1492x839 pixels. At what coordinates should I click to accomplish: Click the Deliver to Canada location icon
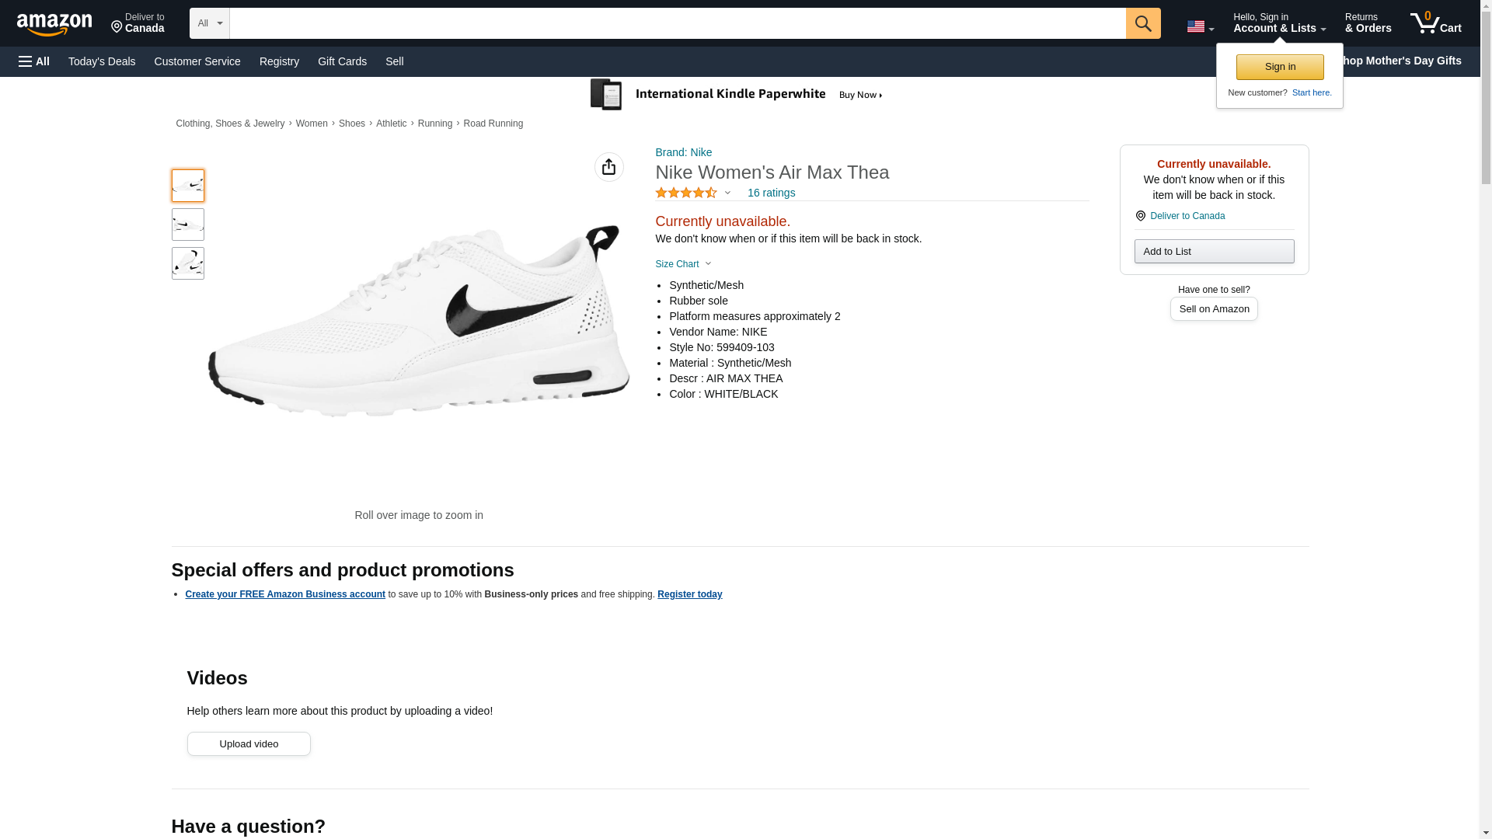(1140, 216)
